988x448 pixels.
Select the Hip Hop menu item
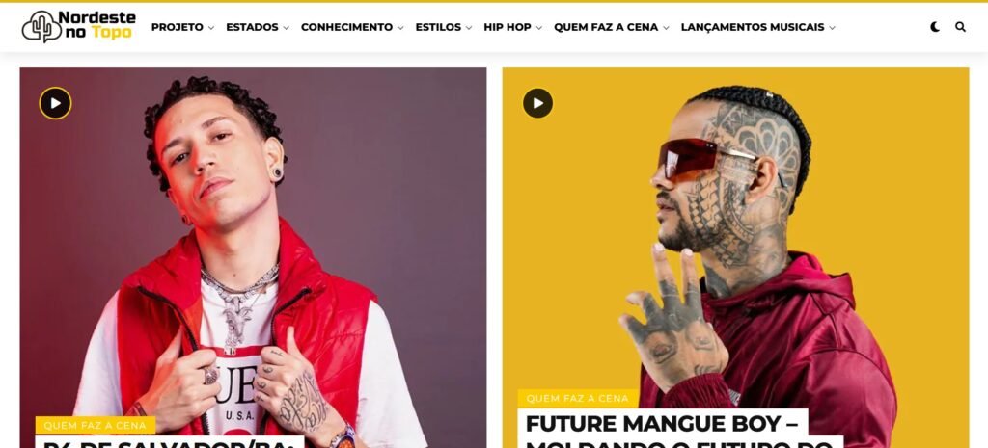(508, 27)
